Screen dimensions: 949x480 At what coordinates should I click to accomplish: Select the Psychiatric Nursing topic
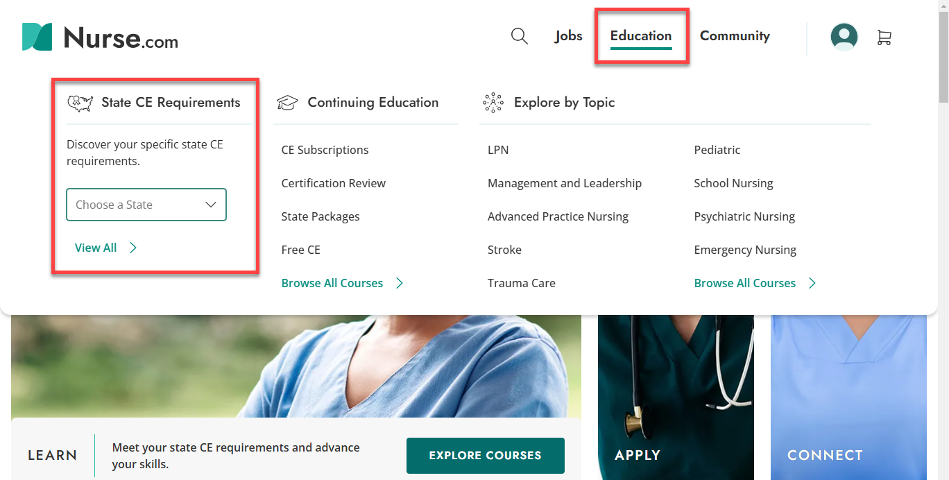[x=744, y=216]
